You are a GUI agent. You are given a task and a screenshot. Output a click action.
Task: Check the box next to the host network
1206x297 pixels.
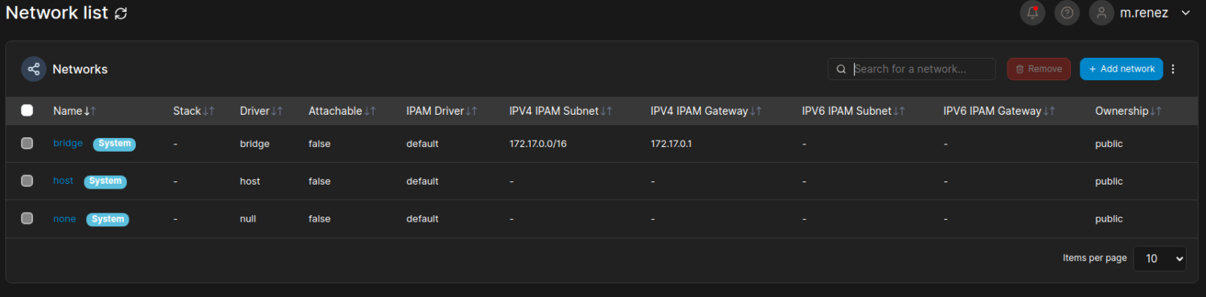point(27,181)
